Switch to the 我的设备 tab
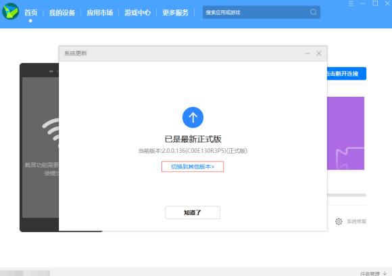 point(62,12)
